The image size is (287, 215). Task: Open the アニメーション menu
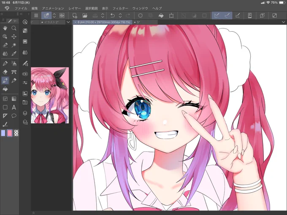(53, 8)
